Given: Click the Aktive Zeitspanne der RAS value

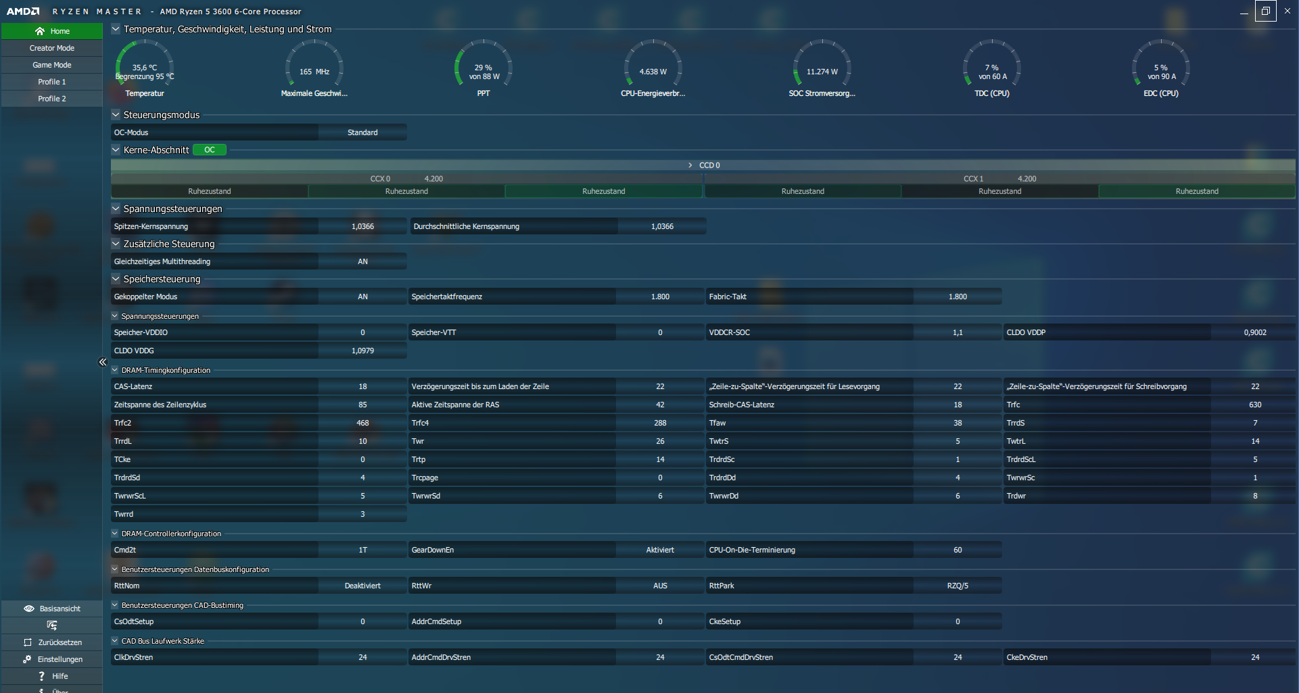Looking at the screenshot, I should coord(660,405).
